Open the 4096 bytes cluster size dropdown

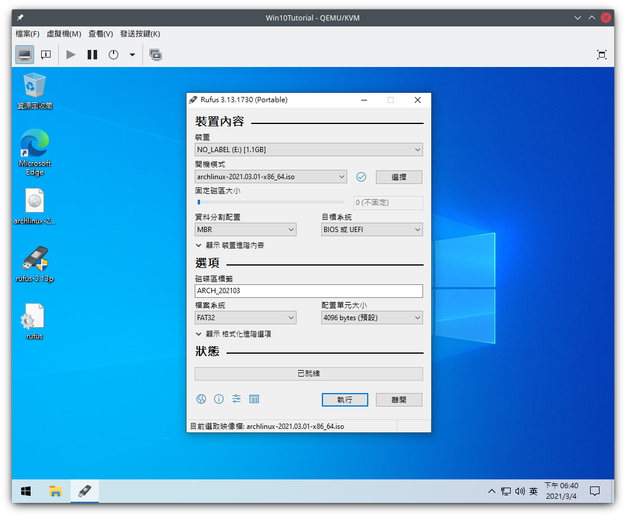[372, 318]
